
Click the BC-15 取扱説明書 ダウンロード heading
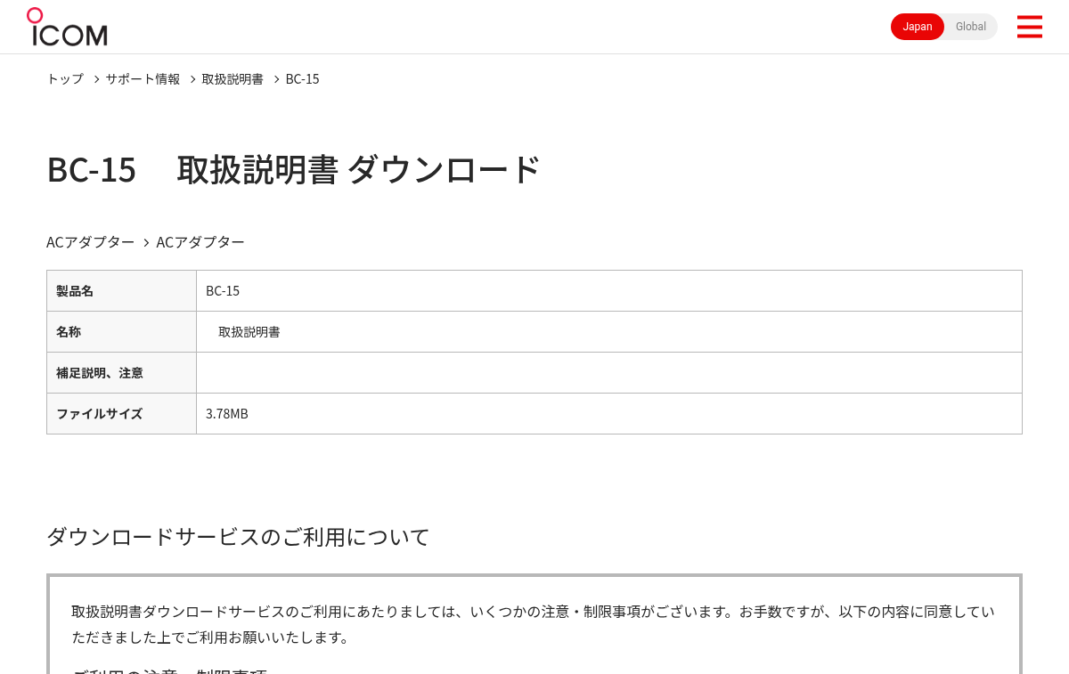[x=294, y=169]
